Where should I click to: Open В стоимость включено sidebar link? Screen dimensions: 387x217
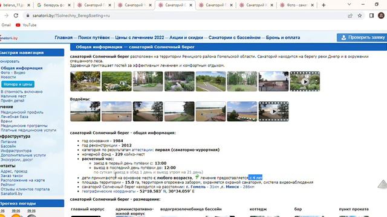(x=22, y=92)
